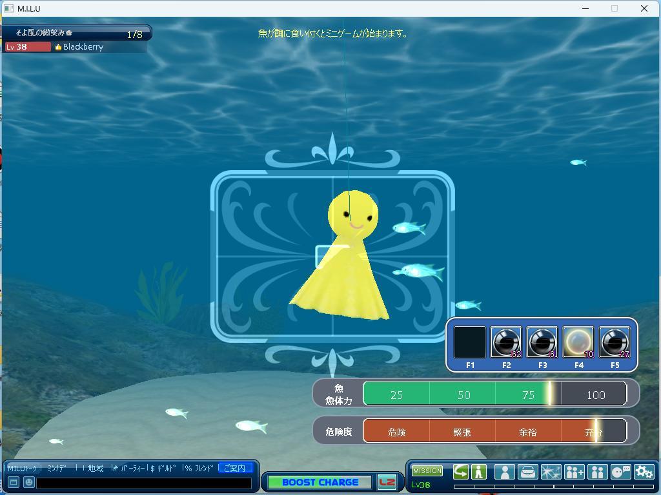Click the green Lv38 text near MISSION
Image resolution: width=661 pixels, height=495 pixels.
[421, 485]
